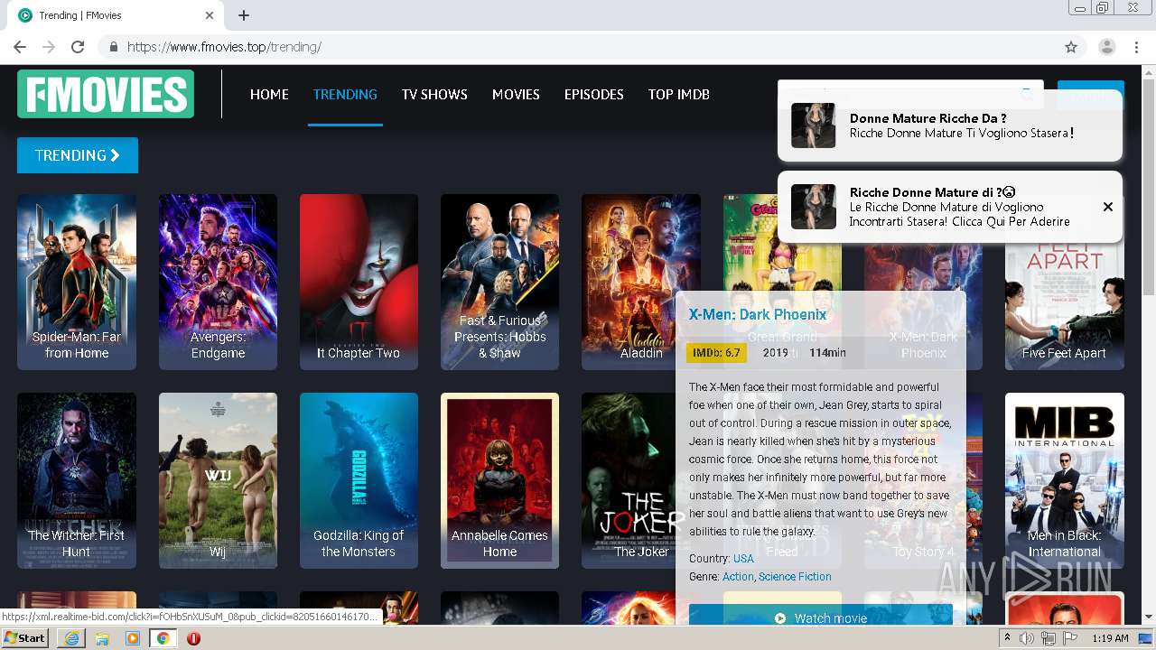Bookmark this page with star icon

point(1071,47)
